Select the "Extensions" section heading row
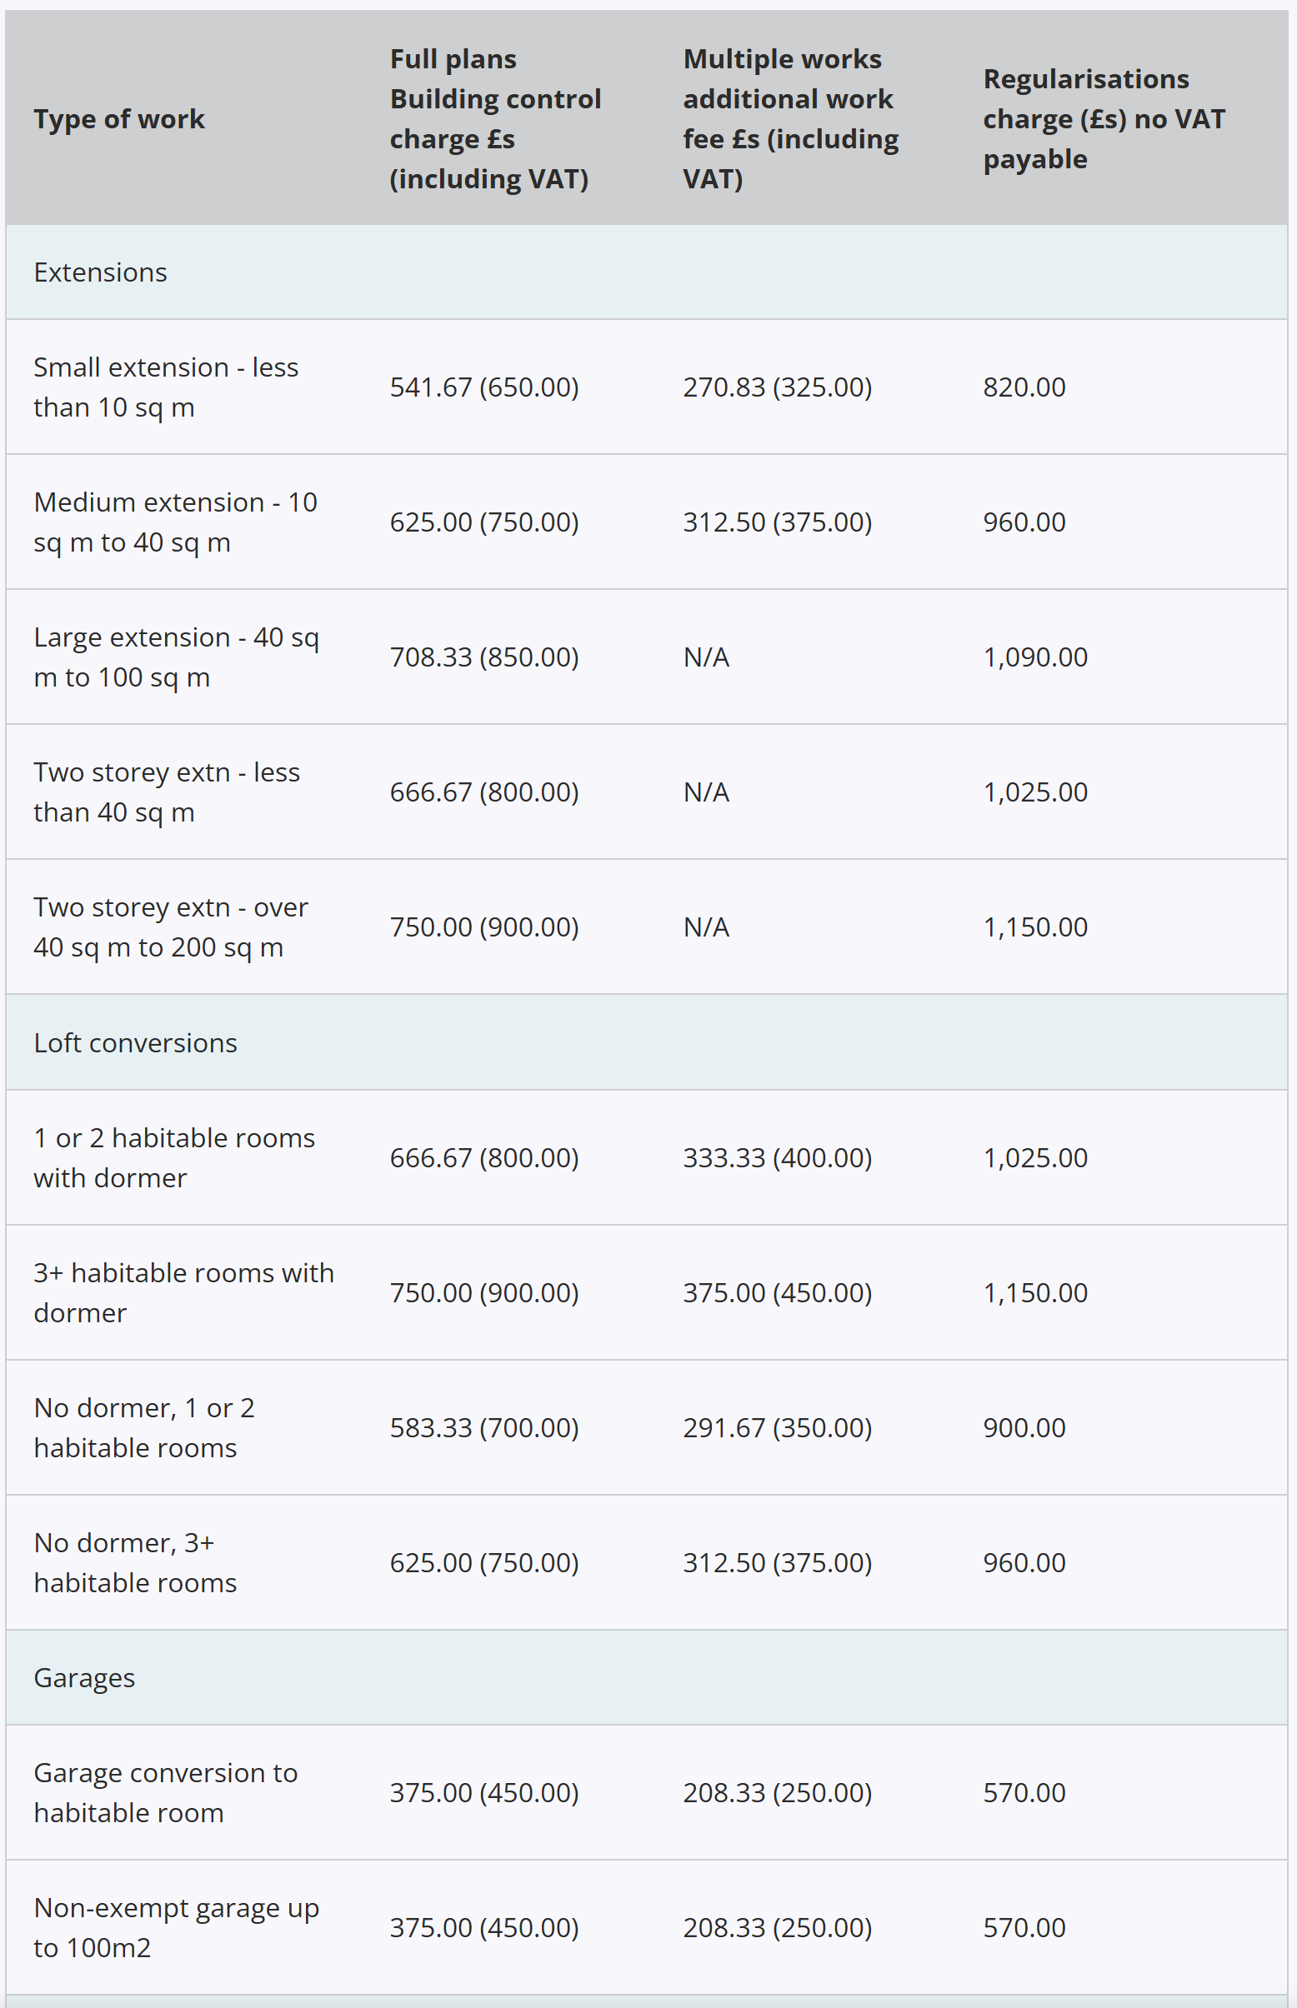This screenshot has width=1297, height=2008. [100, 272]
